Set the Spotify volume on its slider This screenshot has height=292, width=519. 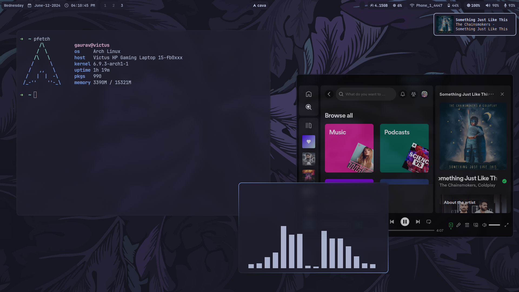pyautogui.click(x=494, y=225)
